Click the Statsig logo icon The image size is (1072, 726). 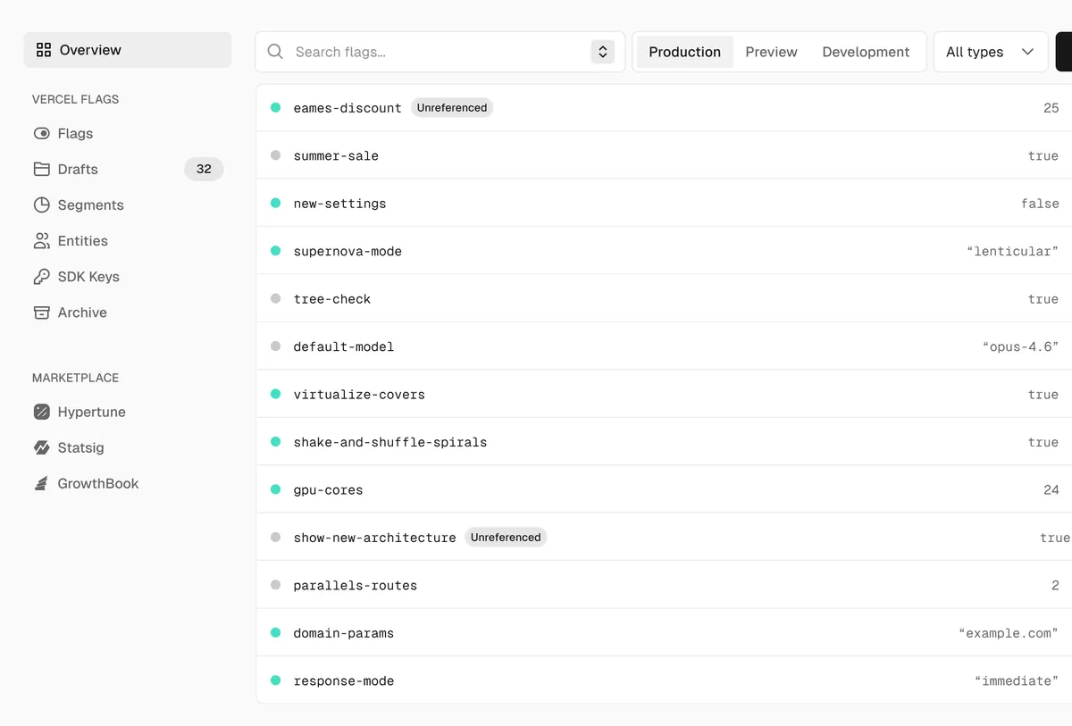pyautogui.click(x=42, y=447)
